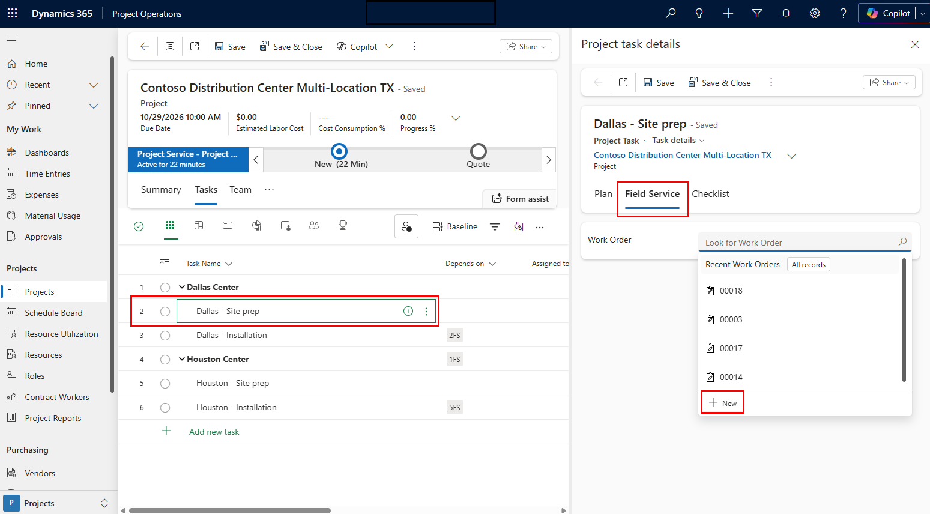
Task: Open Schedule Board in the sidebar
Action: (x=54, y=313)
